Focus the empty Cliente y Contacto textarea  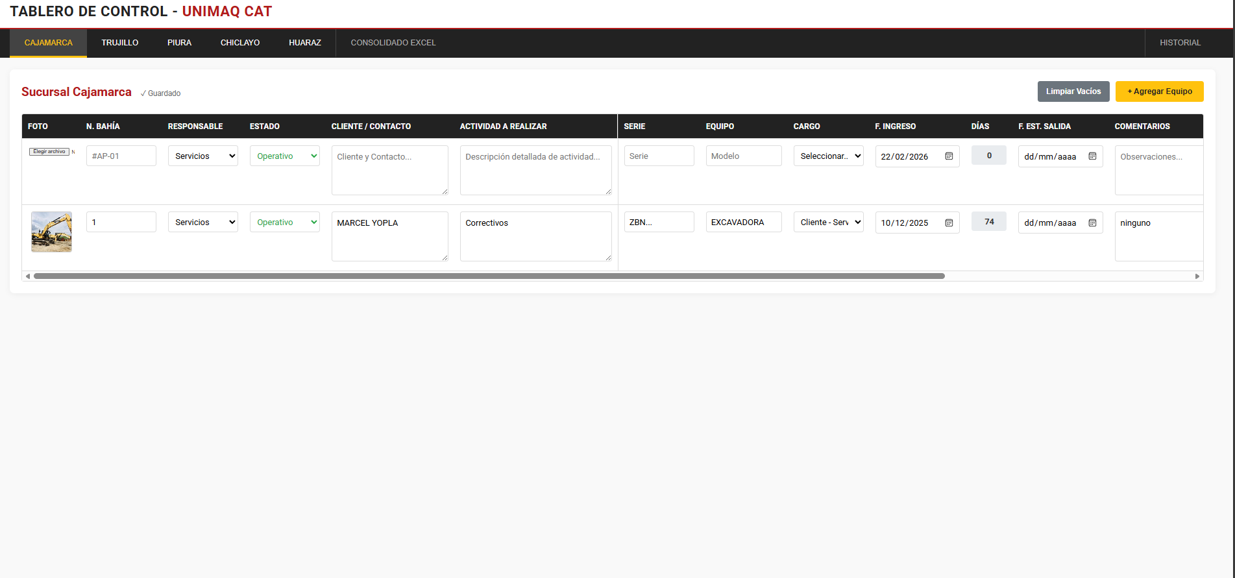390,170
